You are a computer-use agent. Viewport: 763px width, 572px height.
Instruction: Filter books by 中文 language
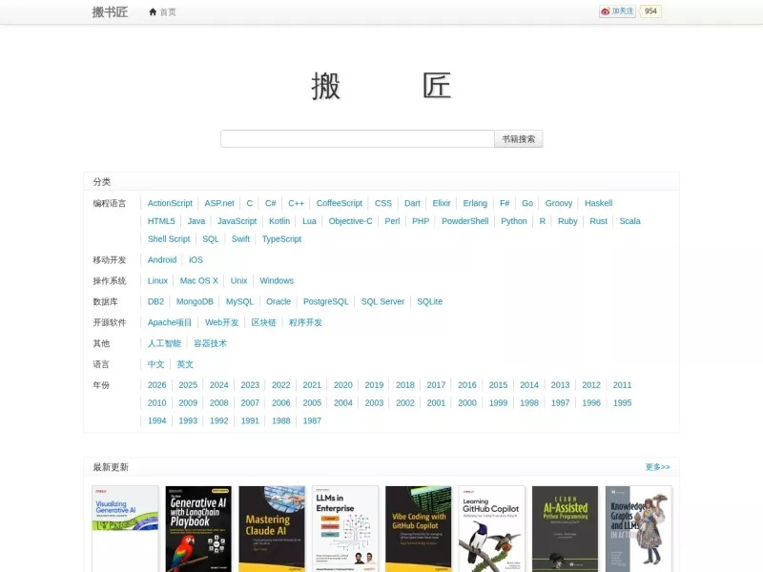pyautogui.click(x=155, y=364)
